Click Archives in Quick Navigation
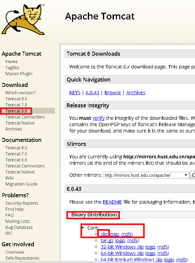195x263 pixels. coord(136,93)
